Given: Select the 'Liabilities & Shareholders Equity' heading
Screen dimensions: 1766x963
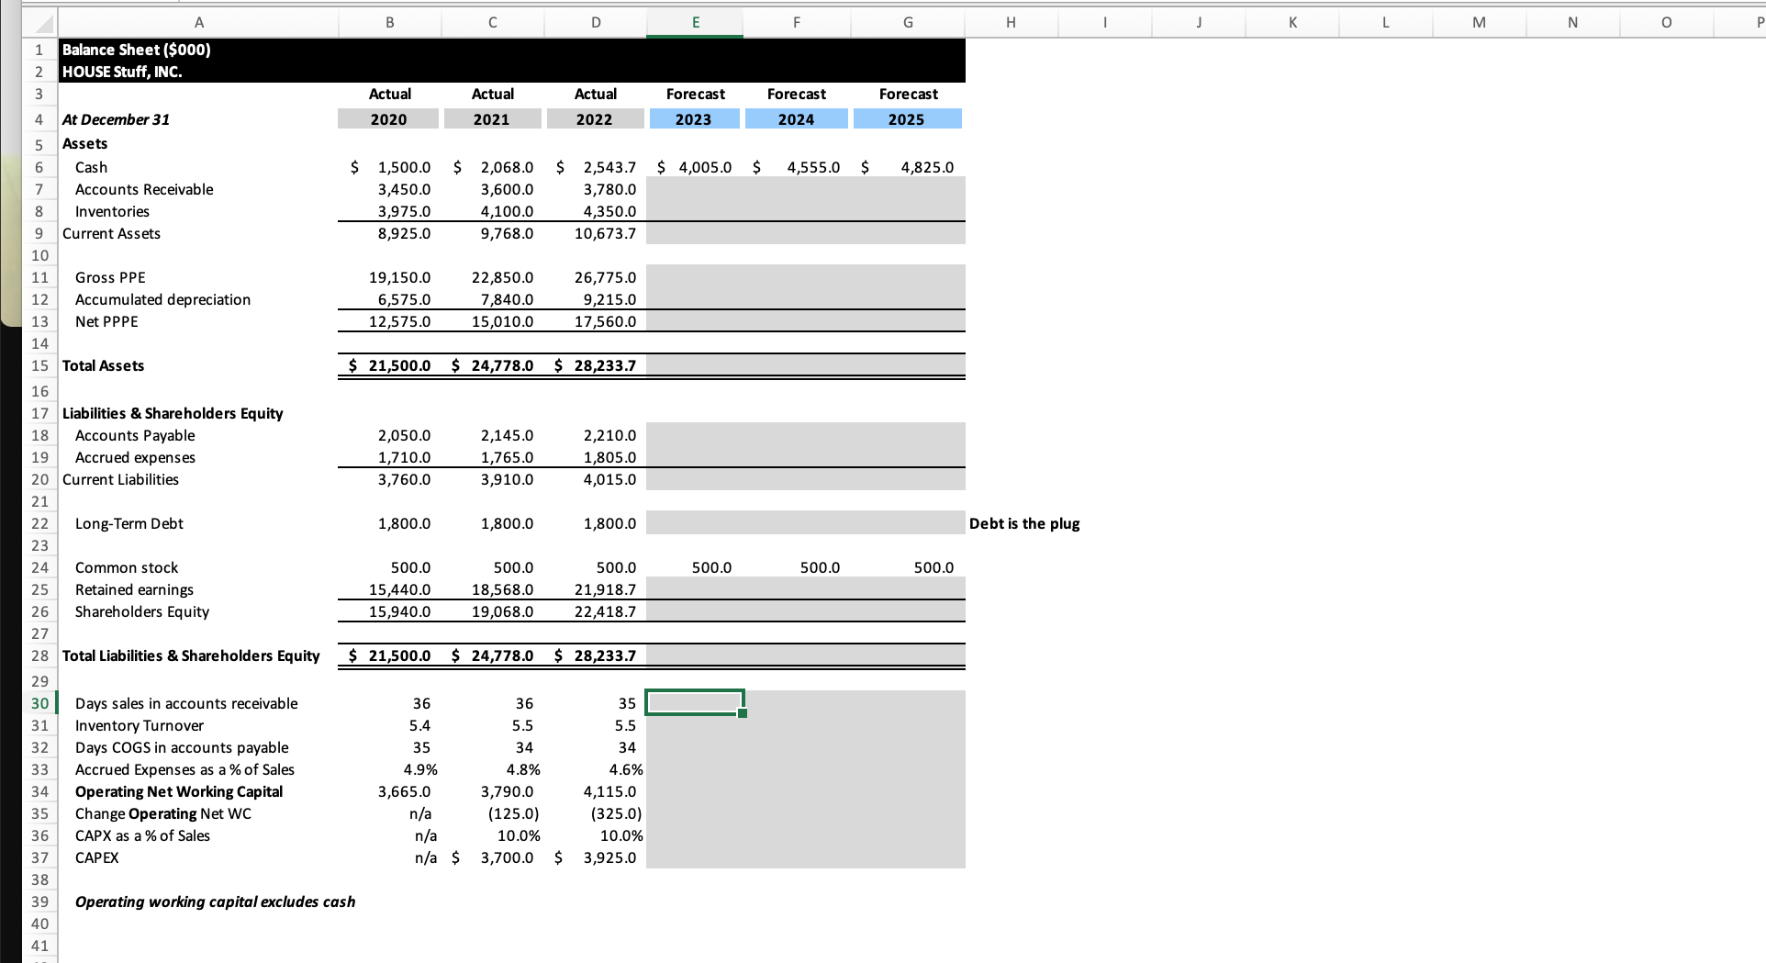Looking at the screenshot, I should [x=173, y=413].
